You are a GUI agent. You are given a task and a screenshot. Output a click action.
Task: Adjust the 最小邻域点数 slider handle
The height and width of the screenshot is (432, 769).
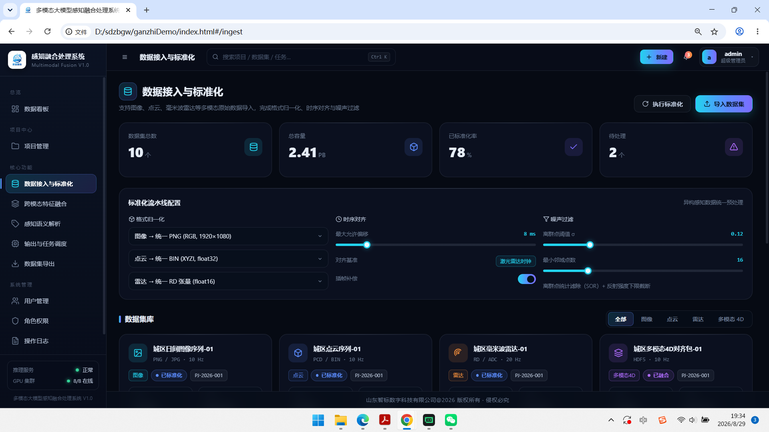click(x=588, y=271)
